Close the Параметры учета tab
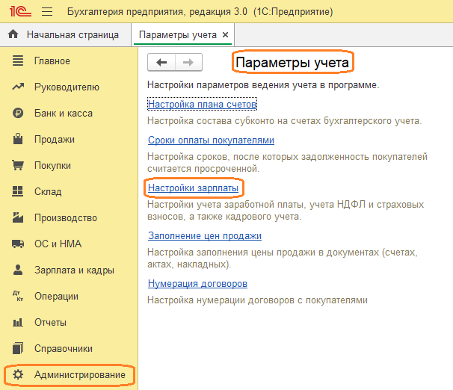Viewport: 453px width, 390px height. click(x=226, y=35)
